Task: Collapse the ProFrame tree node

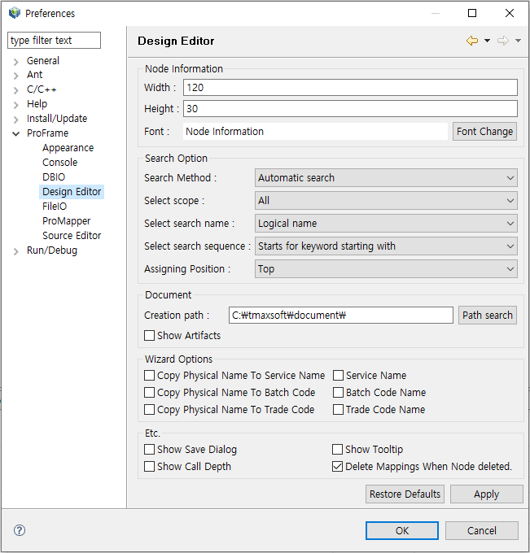Action: (16, 133)
